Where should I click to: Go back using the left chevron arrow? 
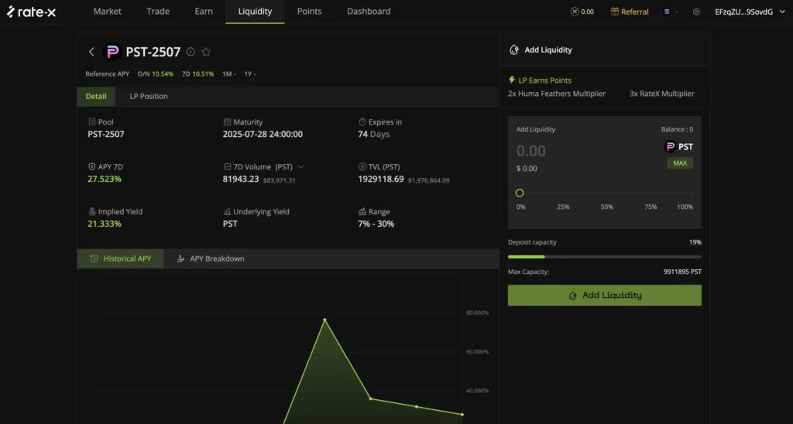(x=91, y=52)
